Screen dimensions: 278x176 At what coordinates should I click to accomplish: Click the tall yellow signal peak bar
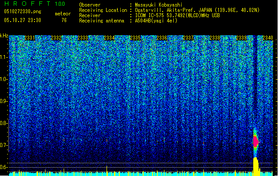[x=255, y=167]
